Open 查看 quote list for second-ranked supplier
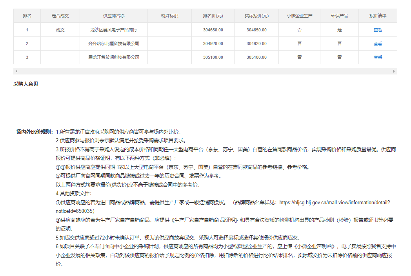This screenshot has height=276, width=411. [x=378, y=44]
